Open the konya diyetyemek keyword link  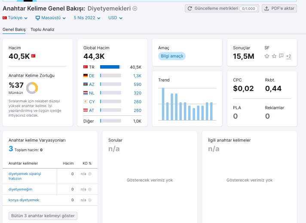click(x=24, y=200)
